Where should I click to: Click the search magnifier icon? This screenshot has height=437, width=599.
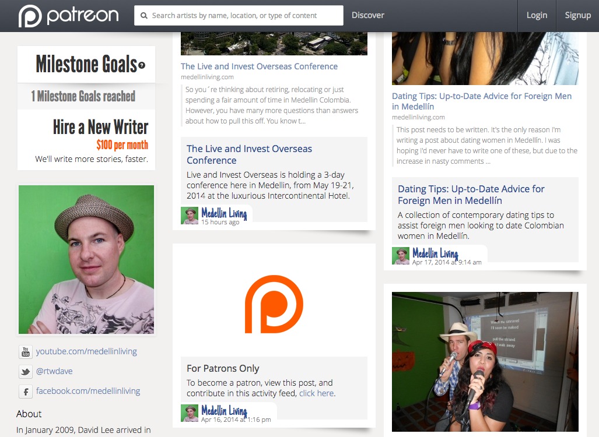pos(144,16)
